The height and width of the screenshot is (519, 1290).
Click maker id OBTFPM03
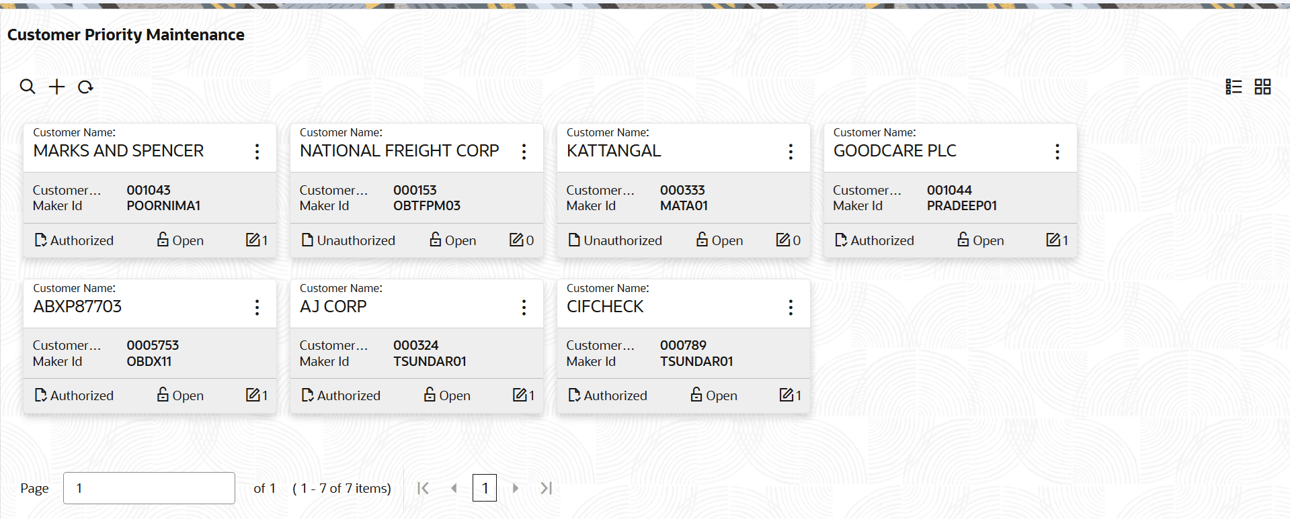pos(427,205)
